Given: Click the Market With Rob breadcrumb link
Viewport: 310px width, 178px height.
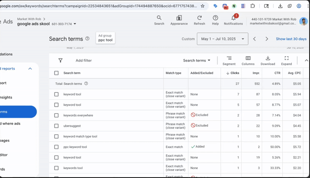Looking at the screenshot, I should click(29, 19).
